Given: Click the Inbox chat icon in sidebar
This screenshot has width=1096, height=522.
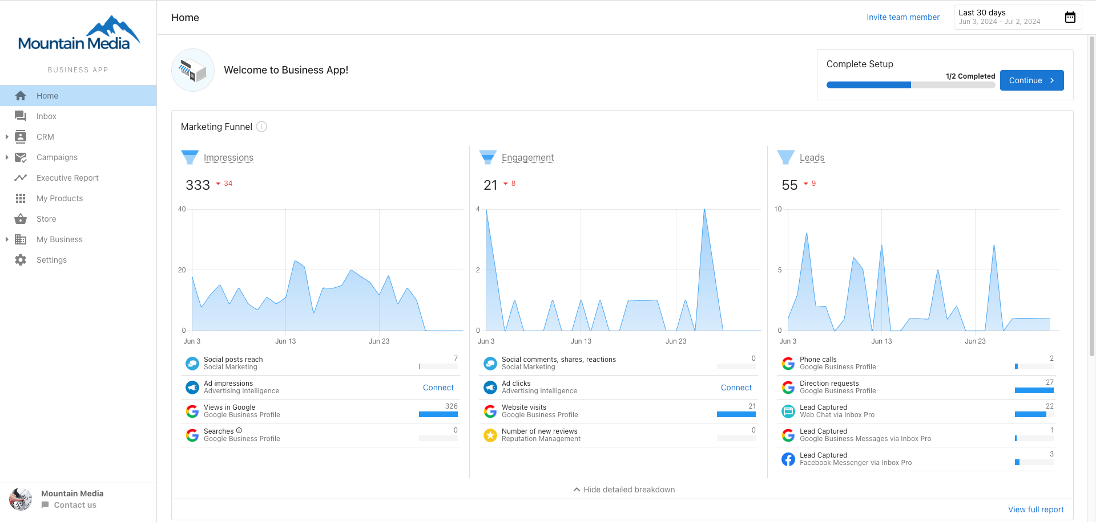Looking at the screenshot, I should 21,116.
